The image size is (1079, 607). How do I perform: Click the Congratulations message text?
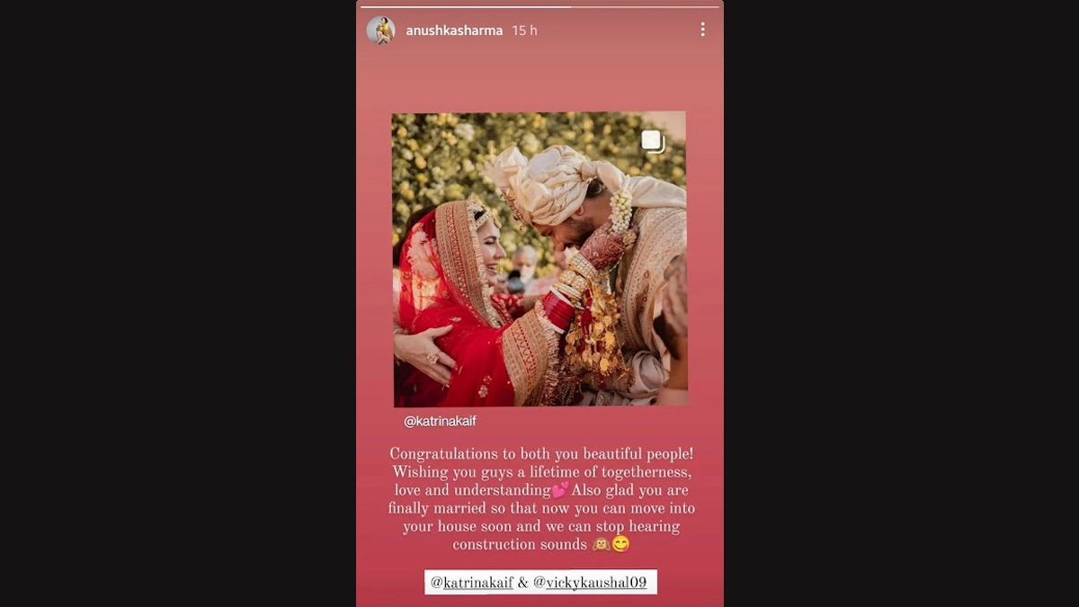tap(541, 499)
